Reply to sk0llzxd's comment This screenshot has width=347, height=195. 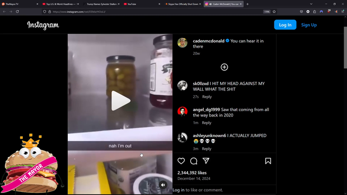tap(207, 97)
